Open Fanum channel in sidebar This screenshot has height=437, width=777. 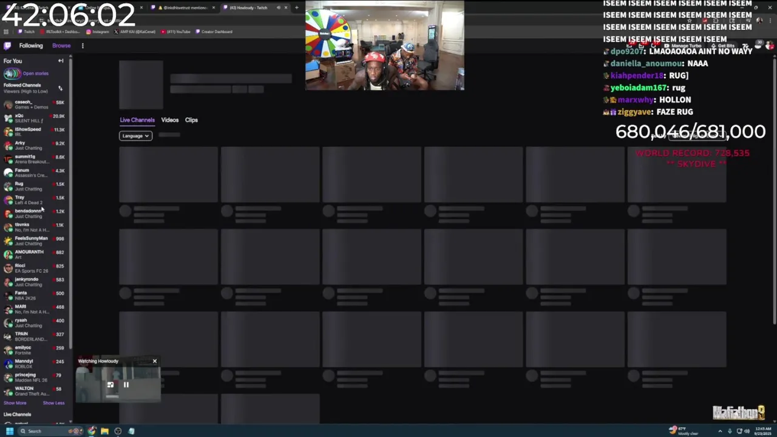(x=34, y=173)
